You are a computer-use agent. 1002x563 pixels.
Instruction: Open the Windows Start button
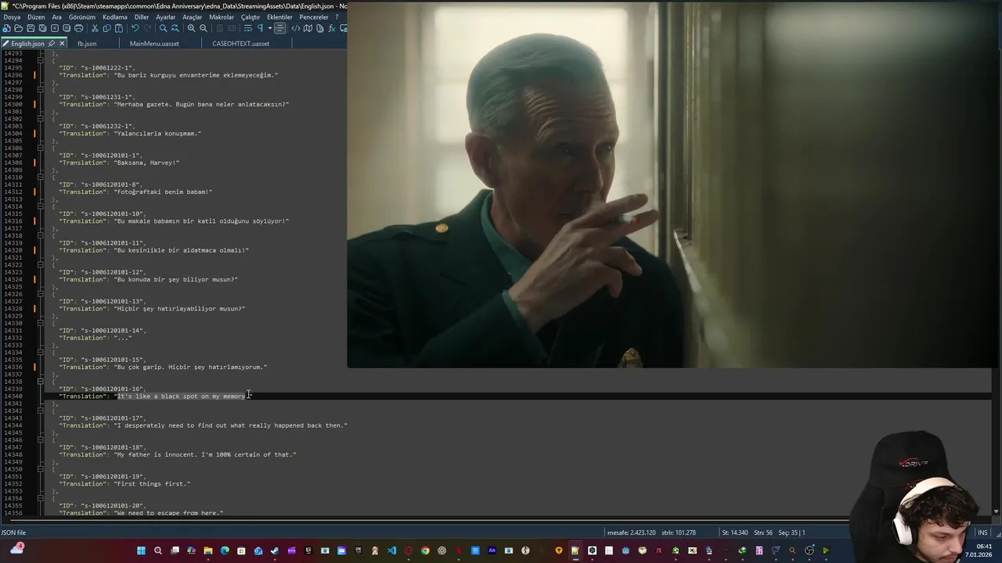141,550
